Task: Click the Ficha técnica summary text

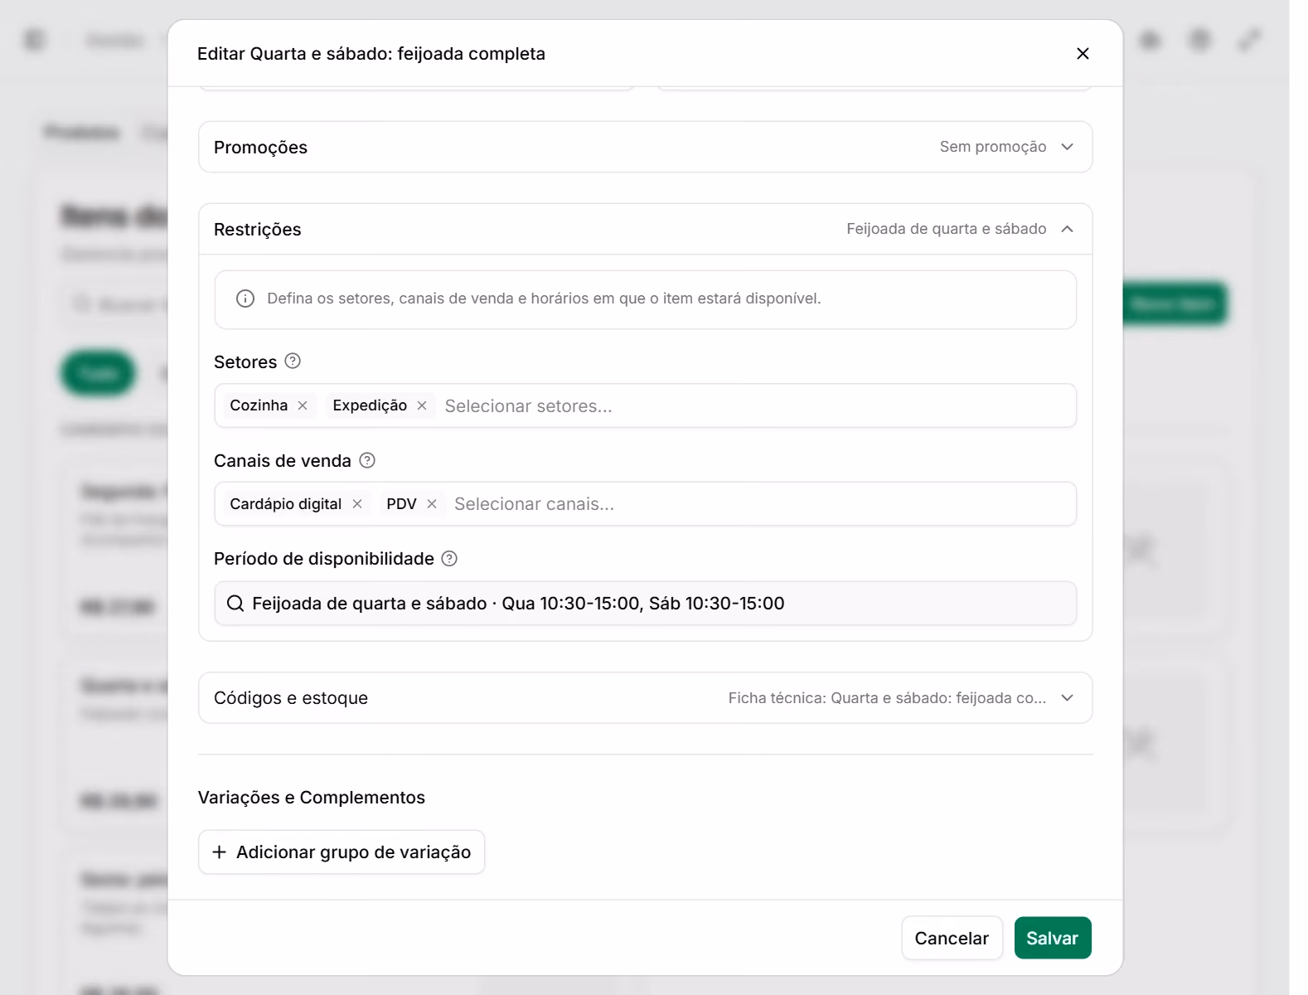Action: click(x=887, y=698)
